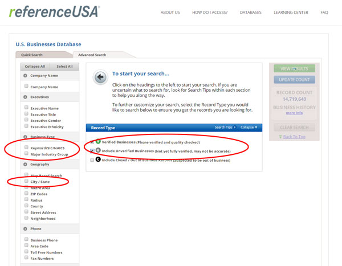Screen dimensions: 342x266
Task: Click the Clear Search button
Action: tap(294, 128)
